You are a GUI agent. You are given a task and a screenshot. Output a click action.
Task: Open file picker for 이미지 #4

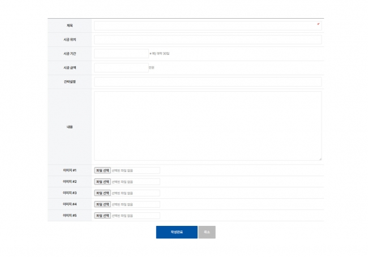pyautogui.click(x=102, y=204)
